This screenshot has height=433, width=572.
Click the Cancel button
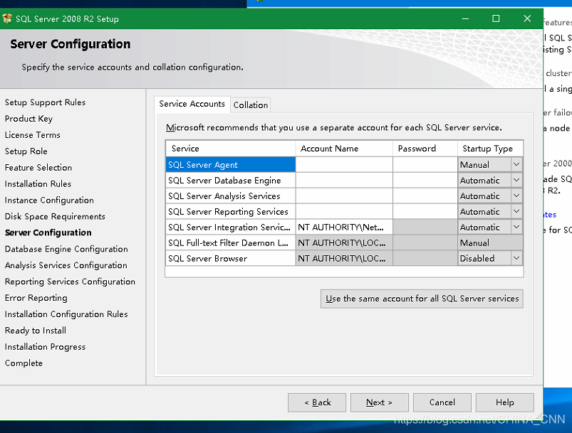(442, 402)
